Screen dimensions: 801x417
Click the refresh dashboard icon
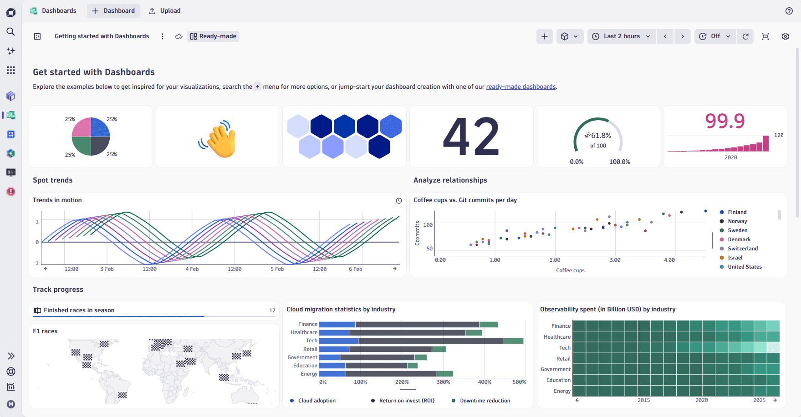click(x=745, y=36)
